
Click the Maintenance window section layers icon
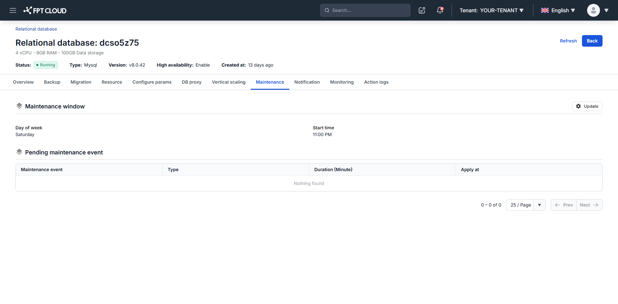[19, 106]
